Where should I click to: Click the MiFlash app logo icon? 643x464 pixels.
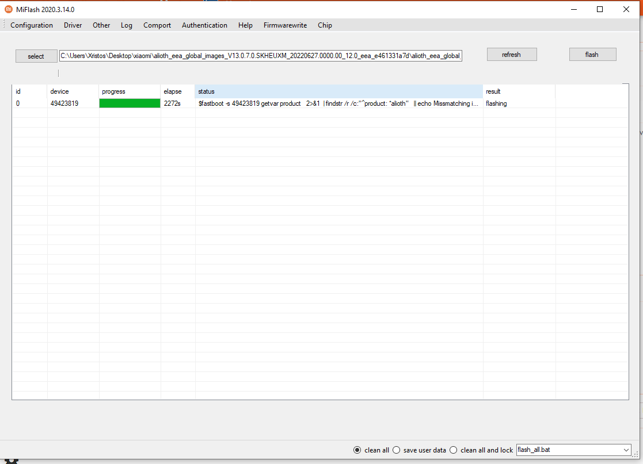(8, 9)
